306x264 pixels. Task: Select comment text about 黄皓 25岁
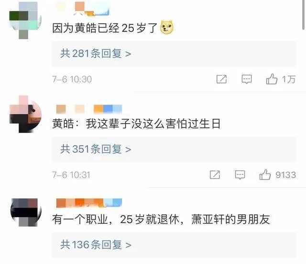[x=105, y=28]
